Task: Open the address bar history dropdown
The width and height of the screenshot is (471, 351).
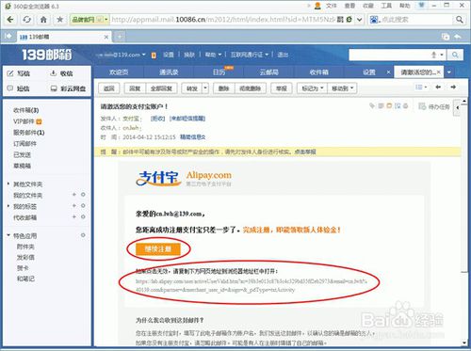Action: tap(360, 20)
